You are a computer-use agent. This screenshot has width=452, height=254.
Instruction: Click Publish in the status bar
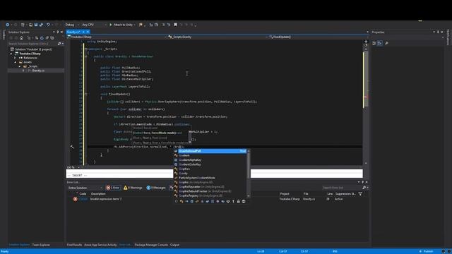coord(426,251)
